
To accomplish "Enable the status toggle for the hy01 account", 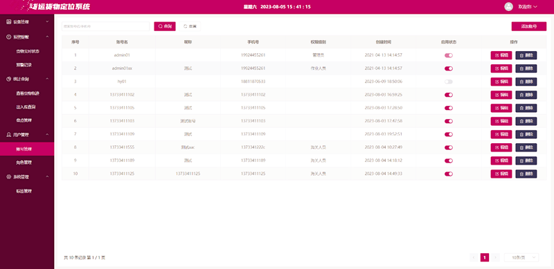I will tap(448, 82).
